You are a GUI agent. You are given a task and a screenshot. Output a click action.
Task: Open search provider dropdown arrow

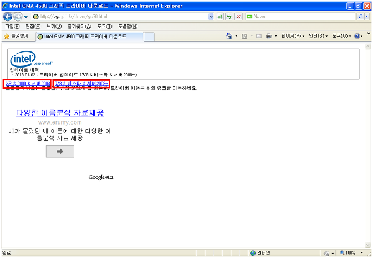pos(367,17)
